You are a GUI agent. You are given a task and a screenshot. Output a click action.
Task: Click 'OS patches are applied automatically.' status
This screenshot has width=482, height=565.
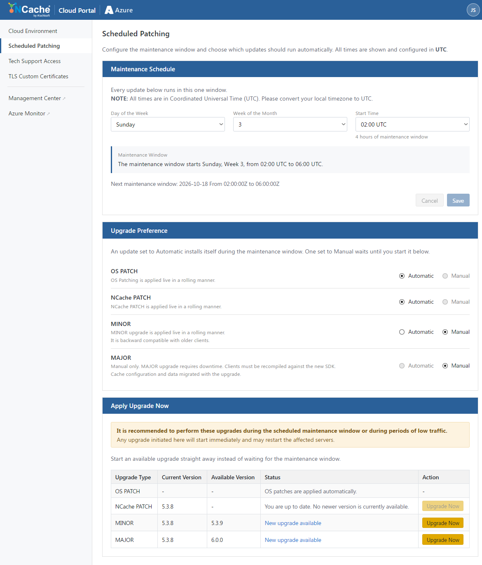311,491
